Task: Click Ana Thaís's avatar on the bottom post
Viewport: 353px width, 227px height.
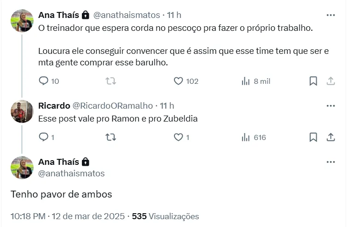Action: click(22, 168)
